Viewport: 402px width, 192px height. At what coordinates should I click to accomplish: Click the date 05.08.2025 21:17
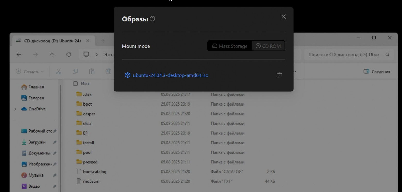pos(175,94)
